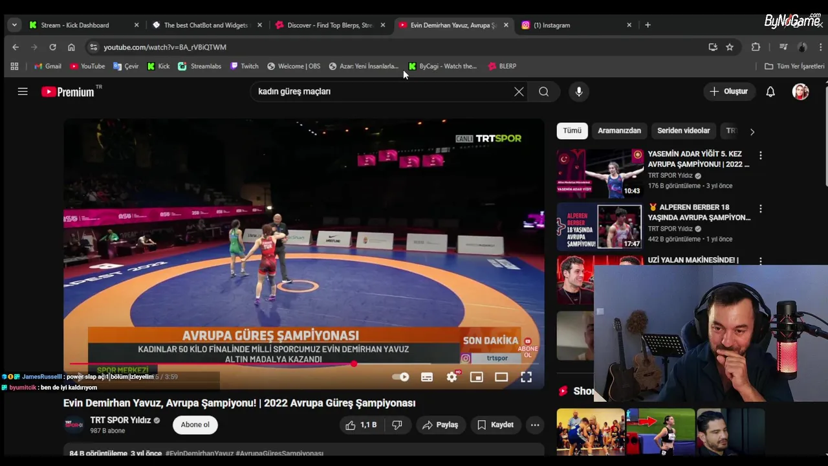Enable theater mode in player
The image size is (828, 466).
(501, 377)
